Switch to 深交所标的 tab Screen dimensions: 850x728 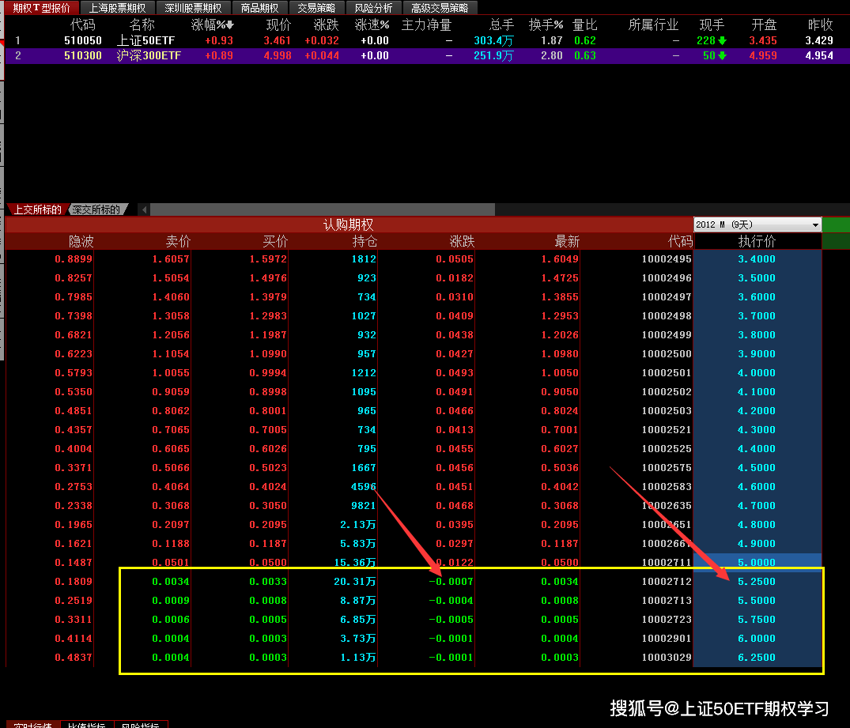click(96, 209)
